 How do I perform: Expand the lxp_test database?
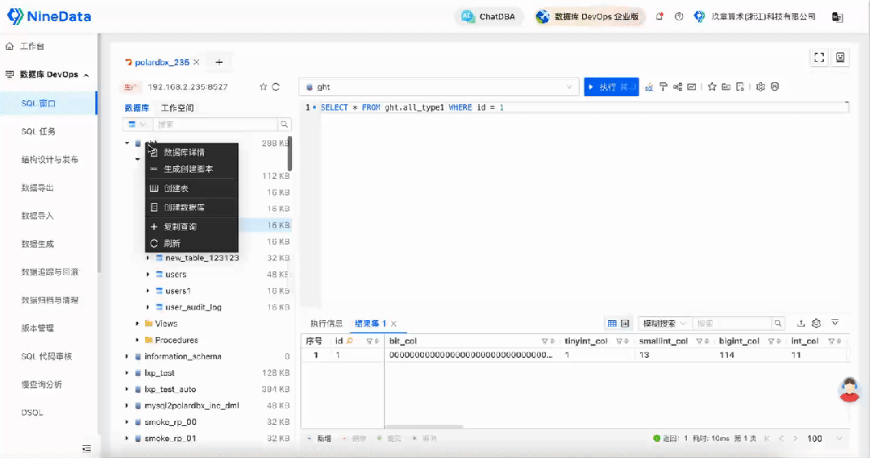pos(127,373)
